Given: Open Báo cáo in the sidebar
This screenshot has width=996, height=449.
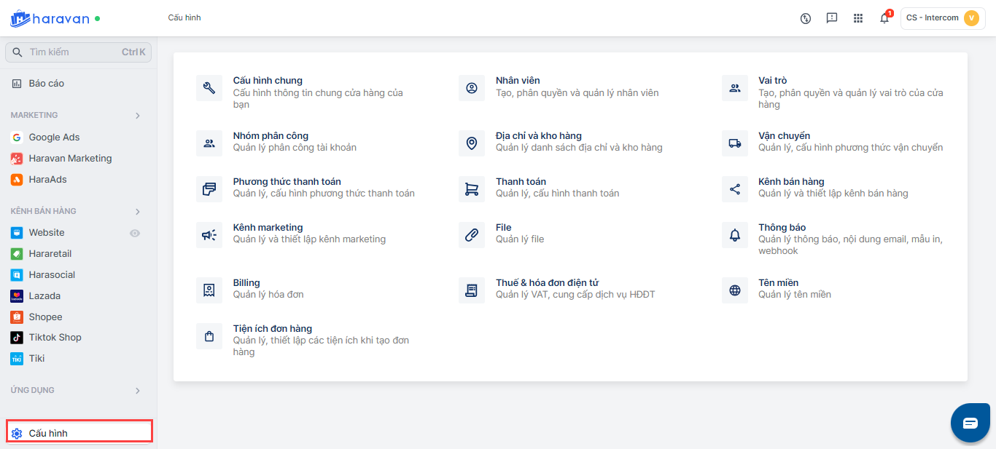Looking at the screenshot, I should click(x=47, y=84).
